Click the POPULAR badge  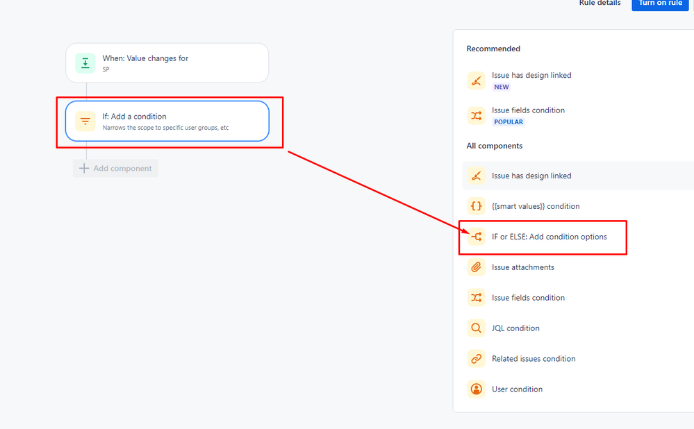point(509,122)
